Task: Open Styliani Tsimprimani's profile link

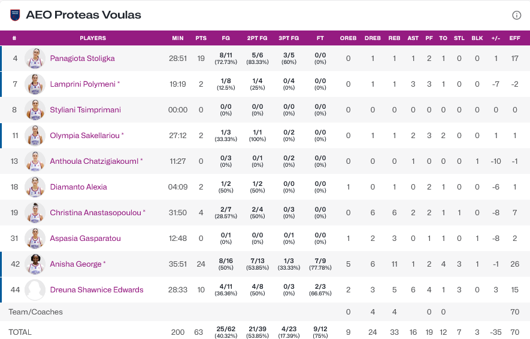Action: click(85, 110)
